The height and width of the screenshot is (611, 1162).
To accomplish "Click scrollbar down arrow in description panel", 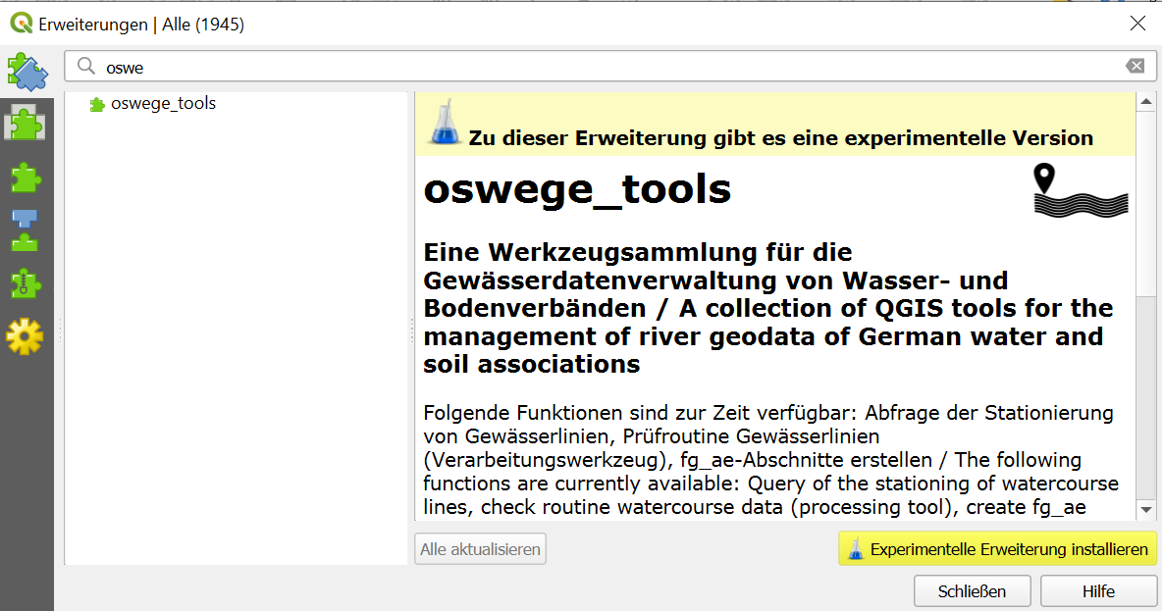I will (x=1145, y=510).
